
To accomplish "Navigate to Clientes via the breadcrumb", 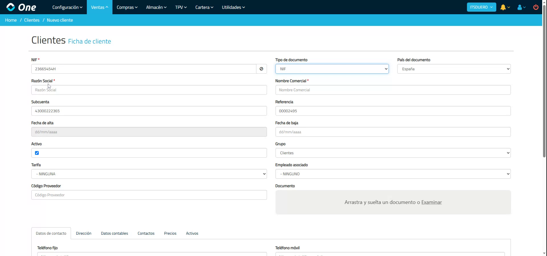I will point(32,20).
